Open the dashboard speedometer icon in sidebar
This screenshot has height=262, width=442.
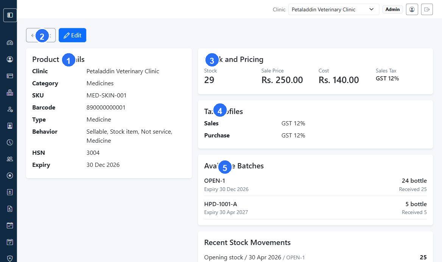(10, 43)
